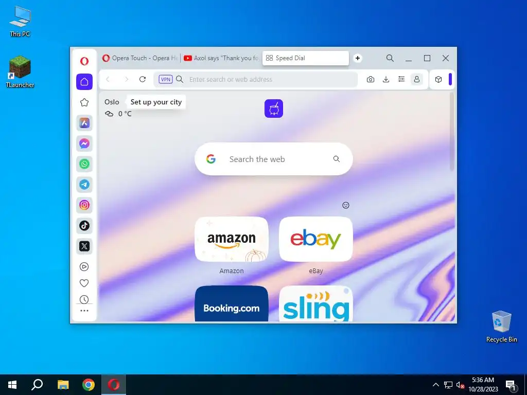Image resolution: width=527 pixels, height=395 pixels.
Task: Open Bookmarks star icon in sidebar
Action: (84, 102)
